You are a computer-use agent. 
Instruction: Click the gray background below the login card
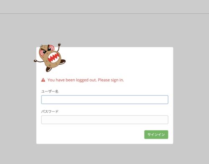pyautogui.click(x=104, y=154)
